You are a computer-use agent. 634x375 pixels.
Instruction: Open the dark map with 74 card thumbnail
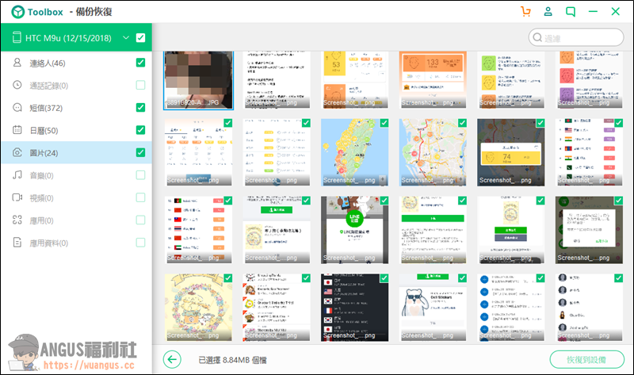coord(510,152)
